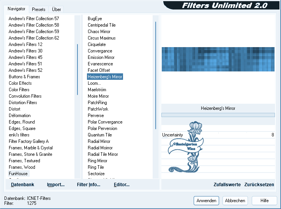Select the FunHouse category
281x209 pixels.
point(18,174)
